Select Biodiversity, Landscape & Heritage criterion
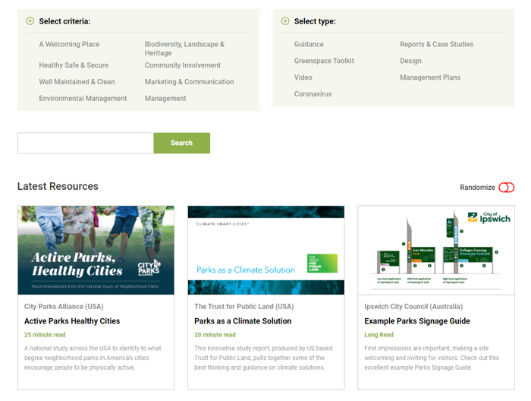531x401 pixels. click(x=184, y=49)
